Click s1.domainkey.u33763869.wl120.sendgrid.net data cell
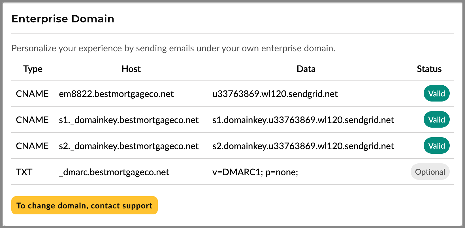Screen dimensions: 465x228 click(303, 120)
